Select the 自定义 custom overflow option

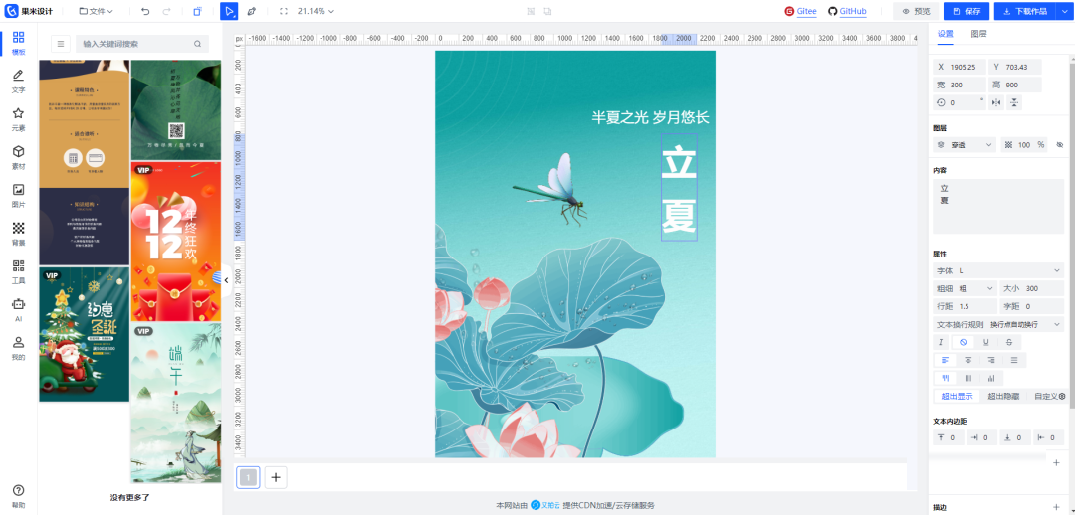point(1049,396)
